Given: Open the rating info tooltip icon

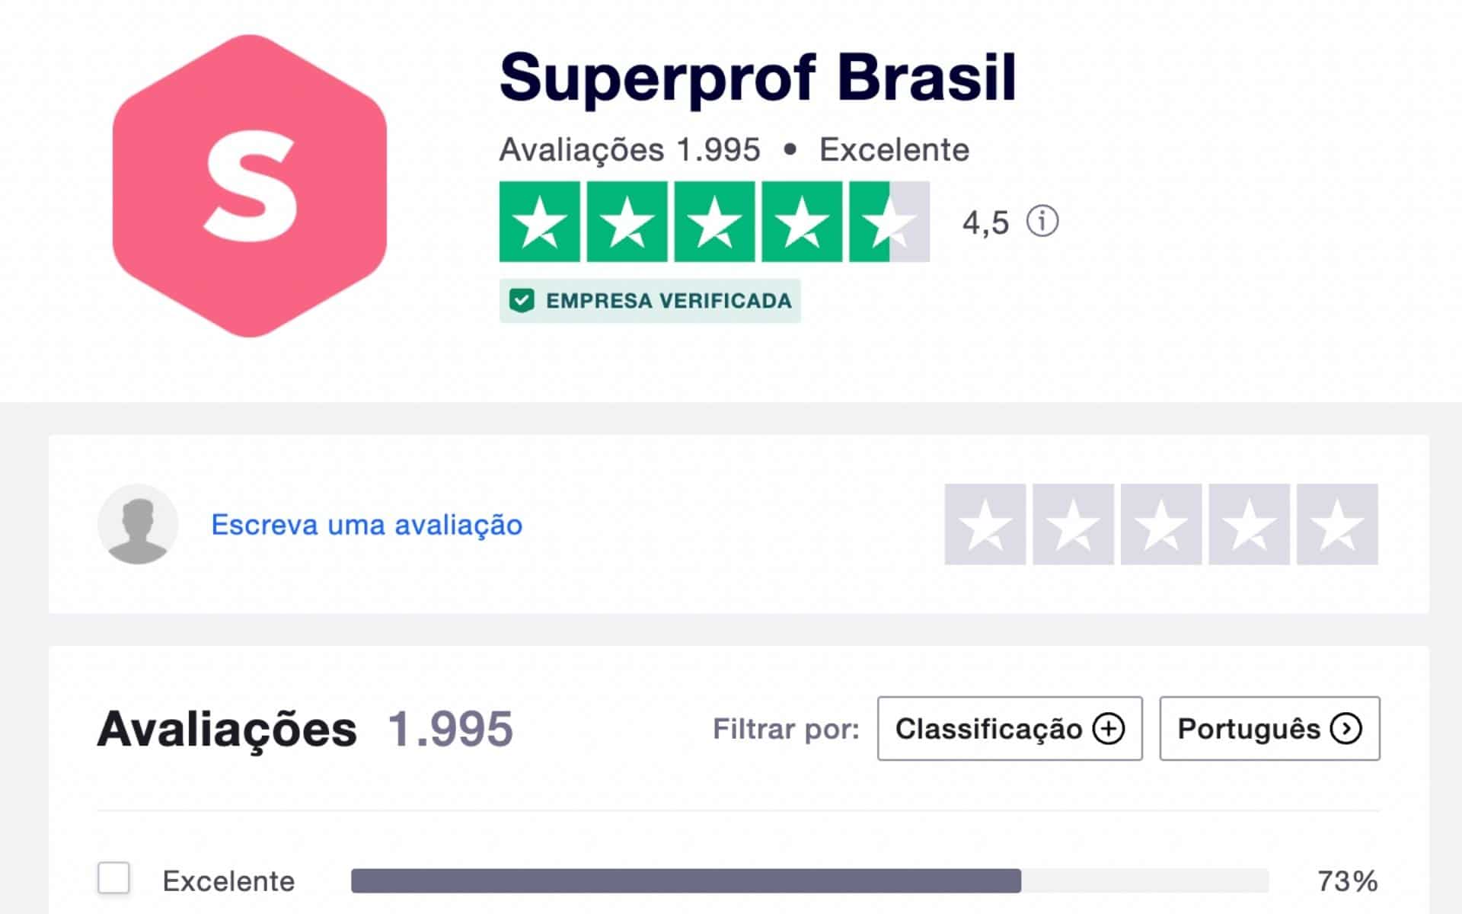Looking at the screenshot, I should point(1043,222).
